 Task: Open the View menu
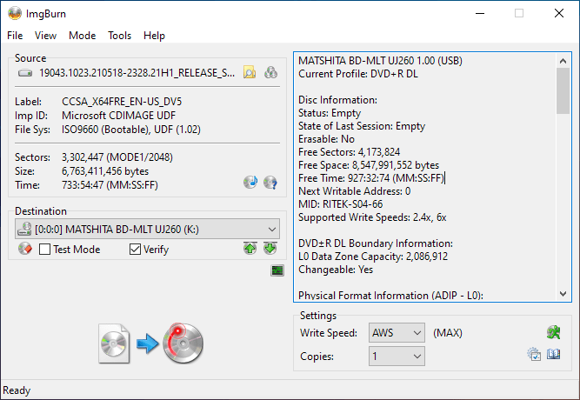[x=45, y=36]
